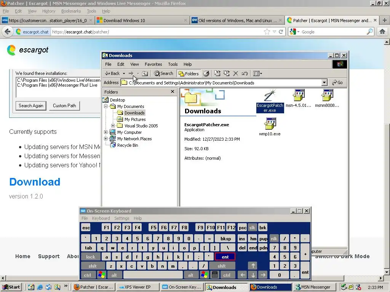Expand the My Computer tree node
This screenshot has height=292, width=390.
pyautogui.click(x=106, y=132)
